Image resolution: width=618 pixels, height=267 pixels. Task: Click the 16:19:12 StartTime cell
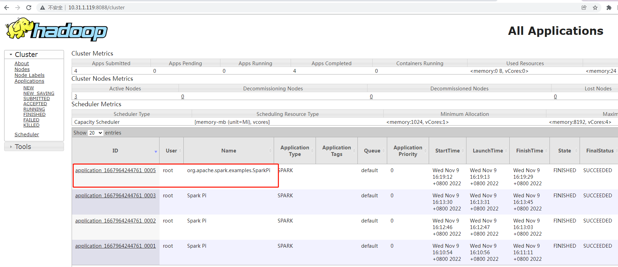(447, 177)
